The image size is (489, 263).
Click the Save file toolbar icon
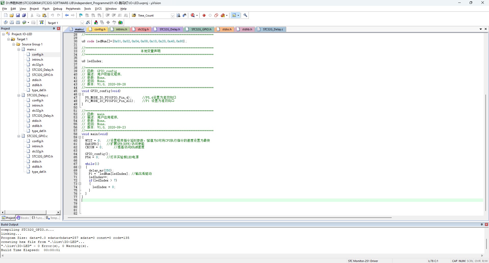(18, 15)
